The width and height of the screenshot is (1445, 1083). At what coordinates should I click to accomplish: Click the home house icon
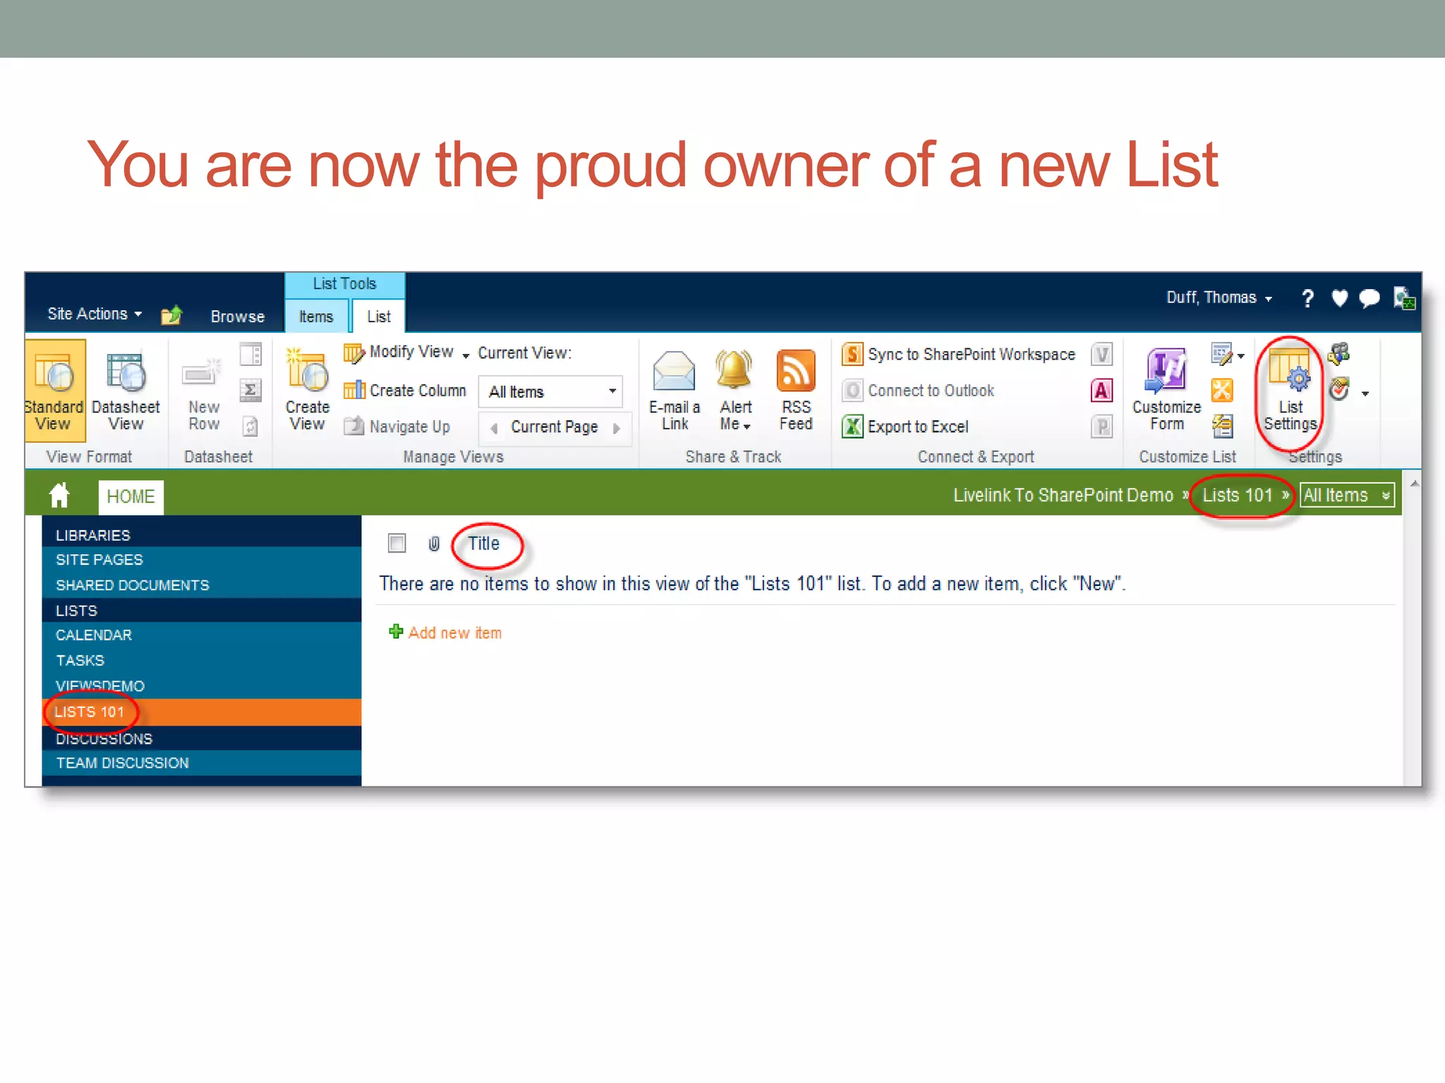pos(60,496)
